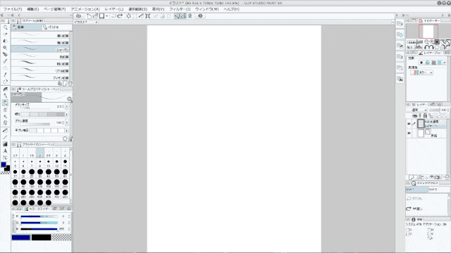Image resolution: width=451 pixels, height=253 pixels.
Task: Open expression color カラー dropdown
Action: pyautogui.click(x=421, y=72)
